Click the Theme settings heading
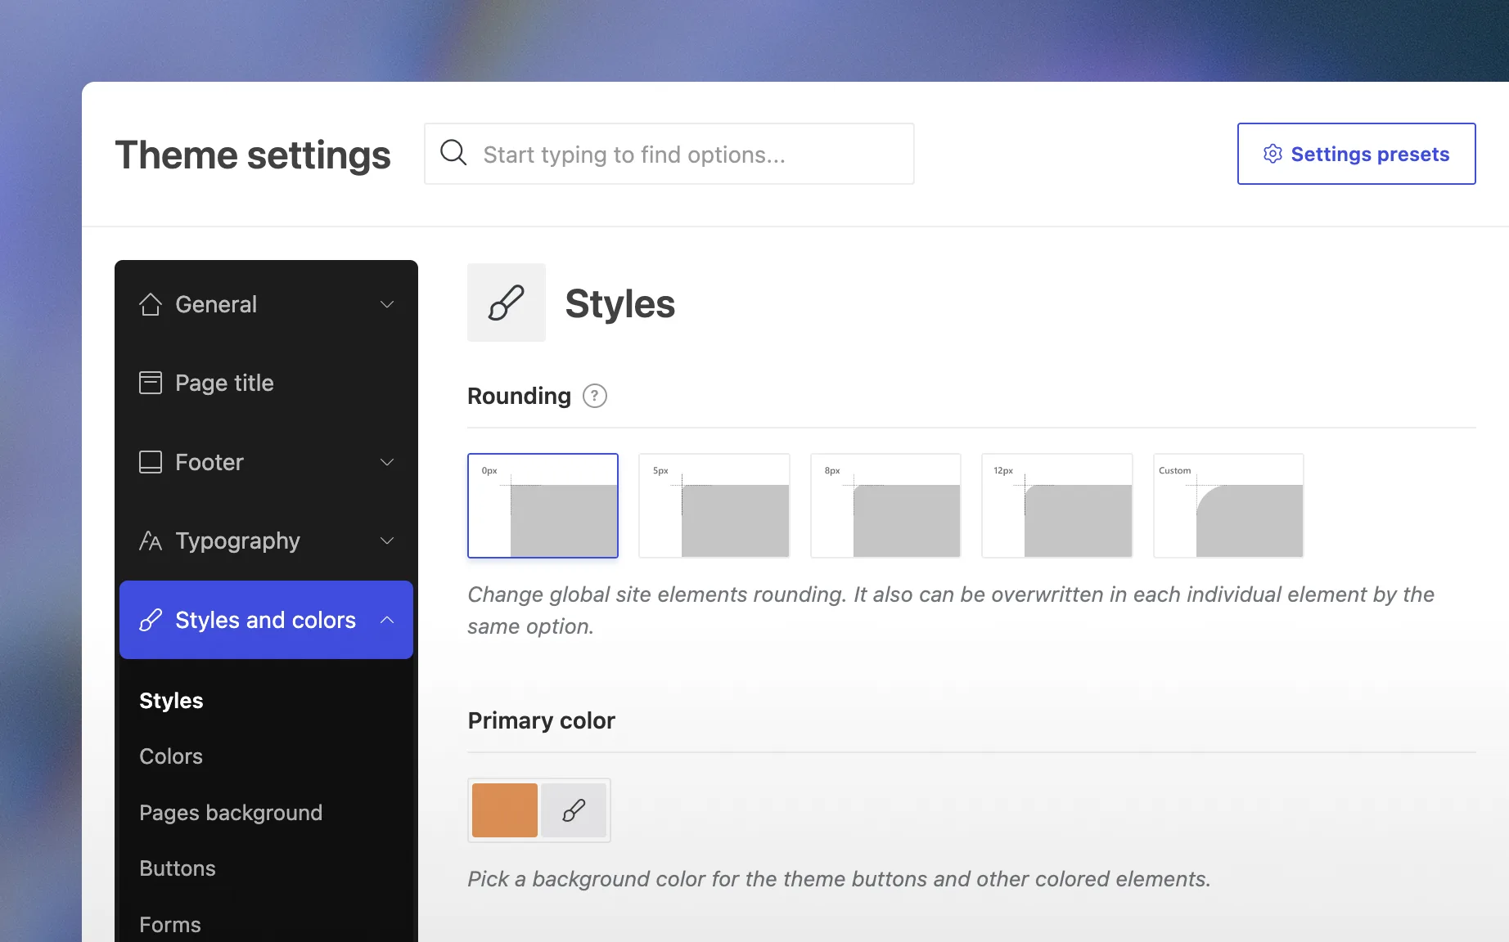This screenshot has width=1509, height=942. [x=253, y=155]
